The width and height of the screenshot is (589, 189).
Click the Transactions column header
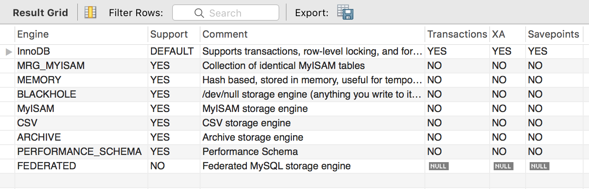(x=457, y=34)
